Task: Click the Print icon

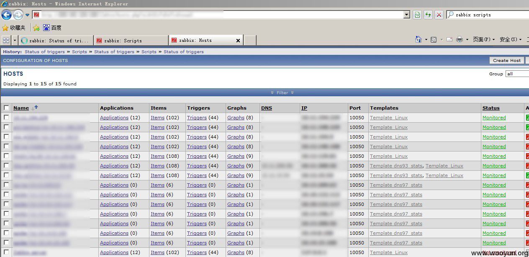Action: pos(459,40)
